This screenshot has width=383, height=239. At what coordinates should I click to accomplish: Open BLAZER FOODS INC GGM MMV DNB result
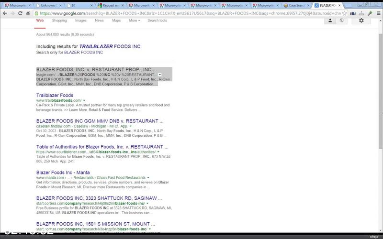[100, 121]
